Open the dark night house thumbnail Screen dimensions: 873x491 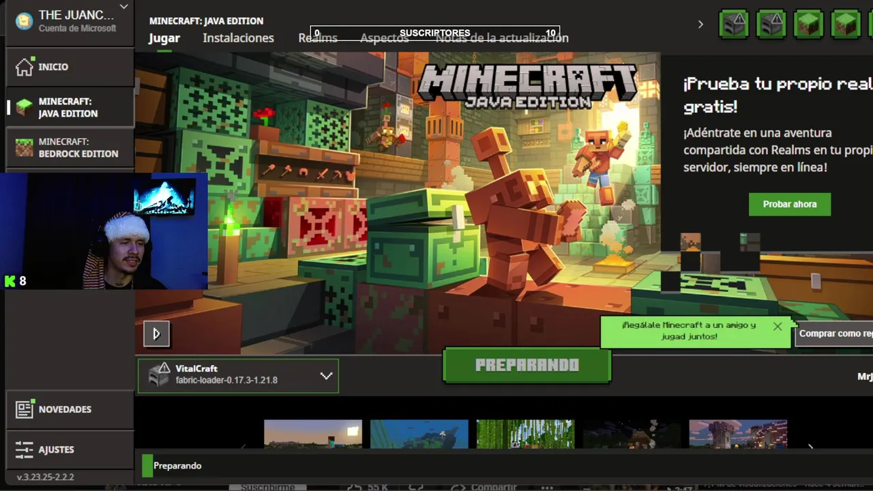(x=632, y=434)
